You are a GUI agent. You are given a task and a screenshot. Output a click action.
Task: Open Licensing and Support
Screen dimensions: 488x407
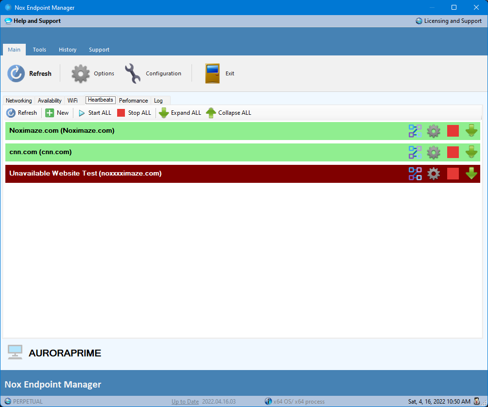tap(449, 21)
